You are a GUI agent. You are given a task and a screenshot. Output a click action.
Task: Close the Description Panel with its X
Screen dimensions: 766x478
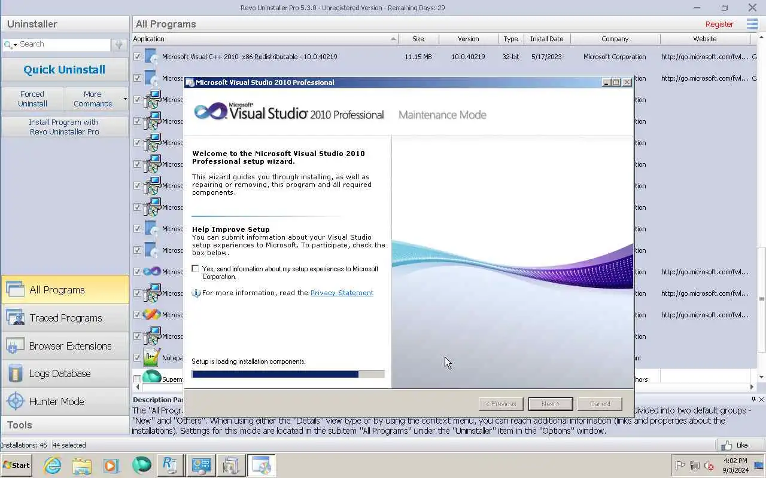[x=761, y=399]
